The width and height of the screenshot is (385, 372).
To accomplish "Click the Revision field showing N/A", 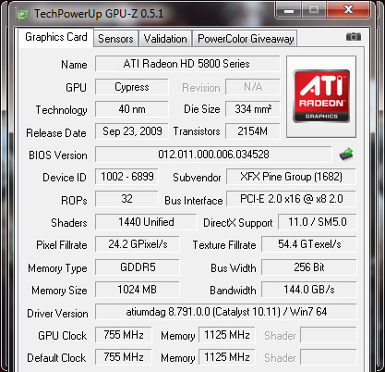I will pyautogui.click(x=253, y=87).
